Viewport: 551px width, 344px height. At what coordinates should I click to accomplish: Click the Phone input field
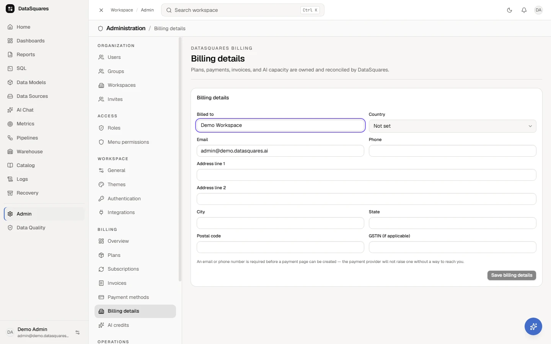click(452, 151)
